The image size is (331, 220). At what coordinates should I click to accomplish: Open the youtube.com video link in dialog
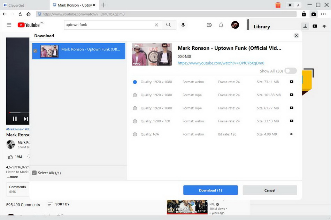click(x=221, y=63)
